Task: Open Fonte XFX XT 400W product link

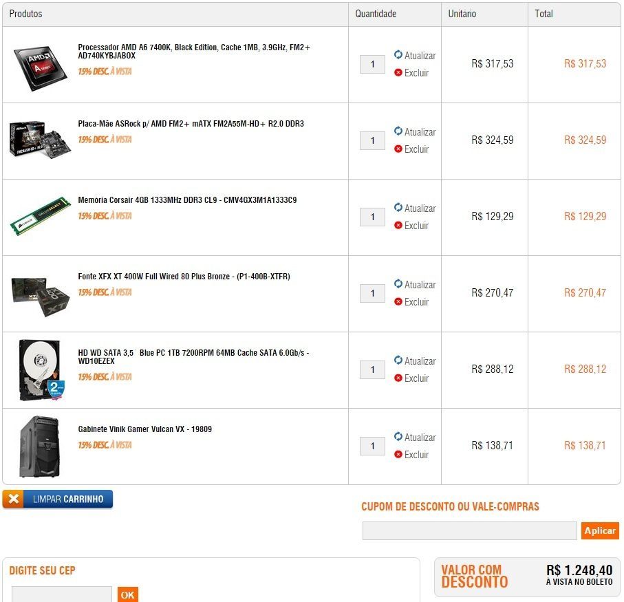Action: tap(184, 277)
